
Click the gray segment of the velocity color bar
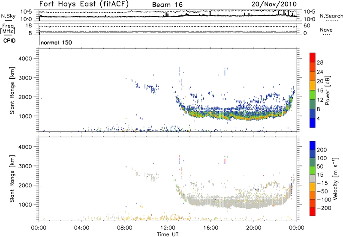[313, 178]
